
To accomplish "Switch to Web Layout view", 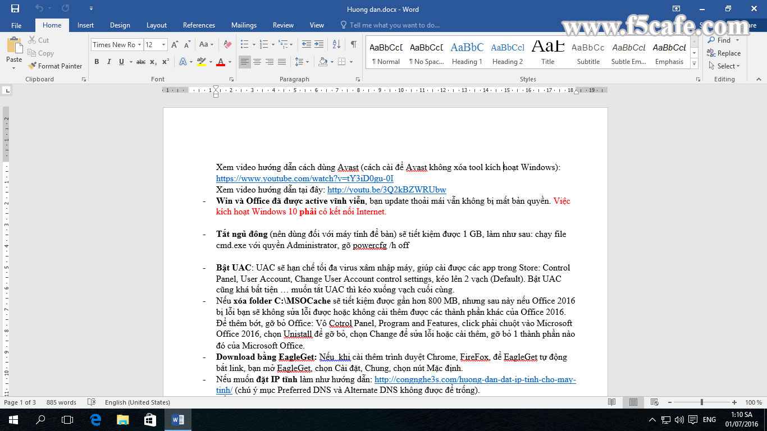I will [654, 402].
